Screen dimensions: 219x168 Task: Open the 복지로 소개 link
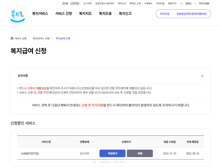135,4
